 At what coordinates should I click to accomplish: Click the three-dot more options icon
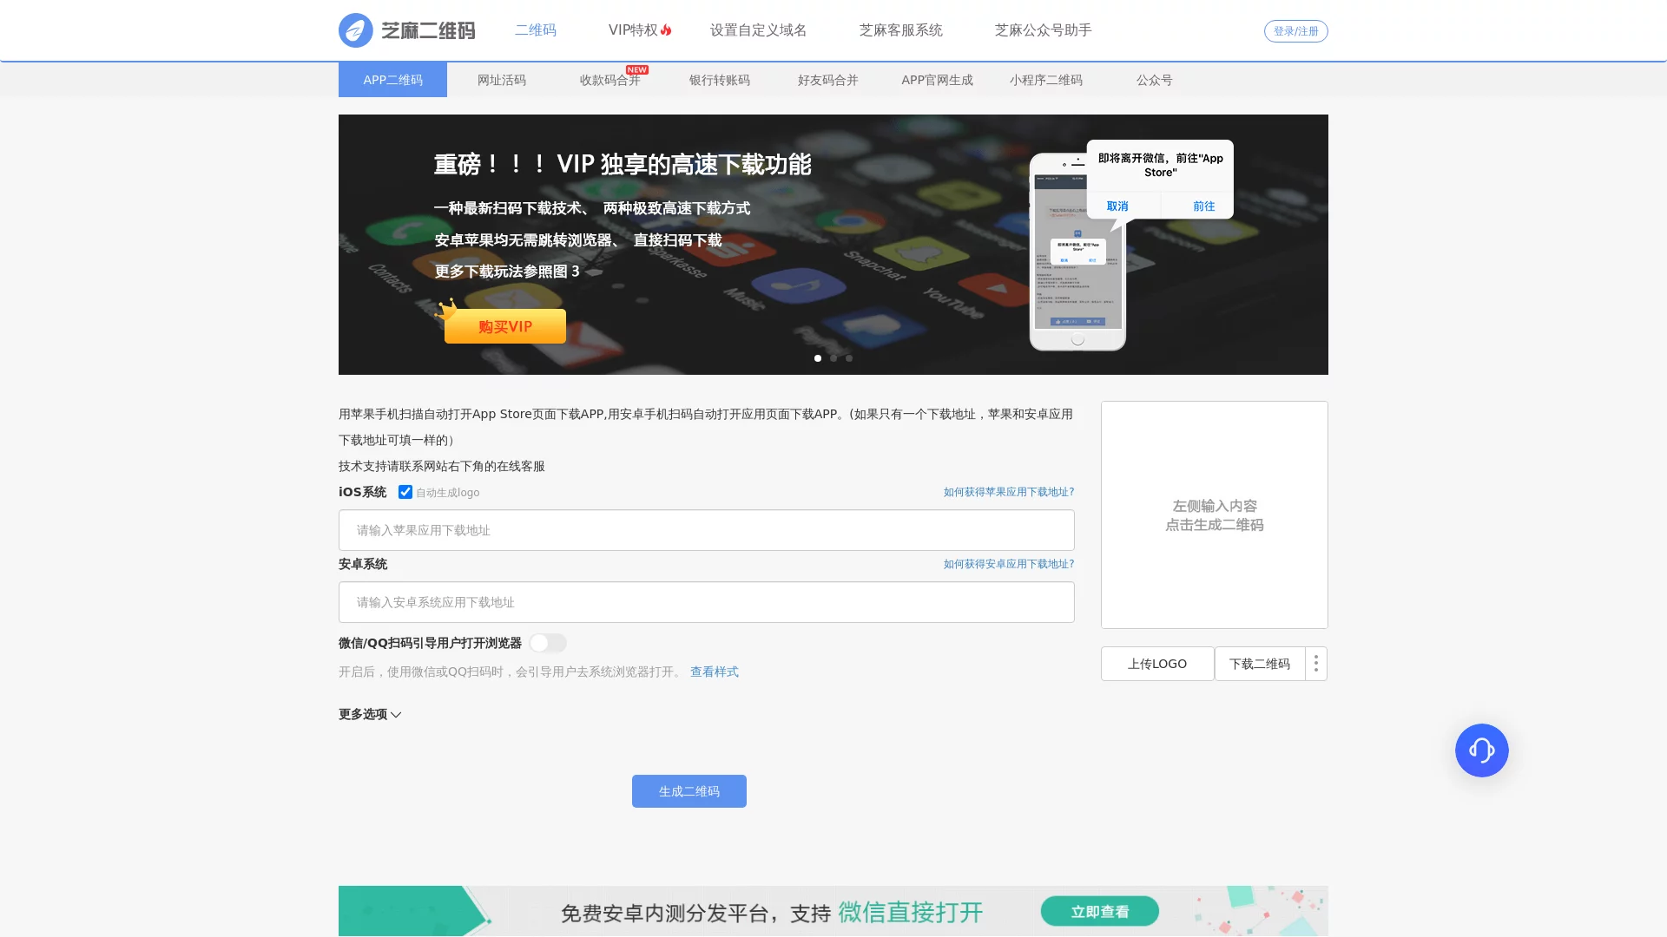[x=1316, y=664]
